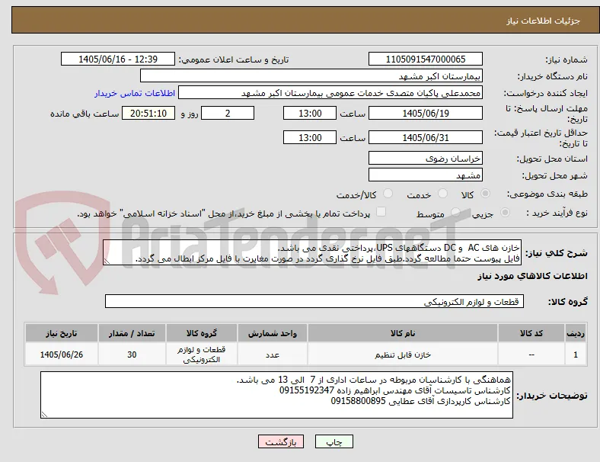Click the شرح کلی نیاز description text box

pyautogui.click(x=312, y=252)
